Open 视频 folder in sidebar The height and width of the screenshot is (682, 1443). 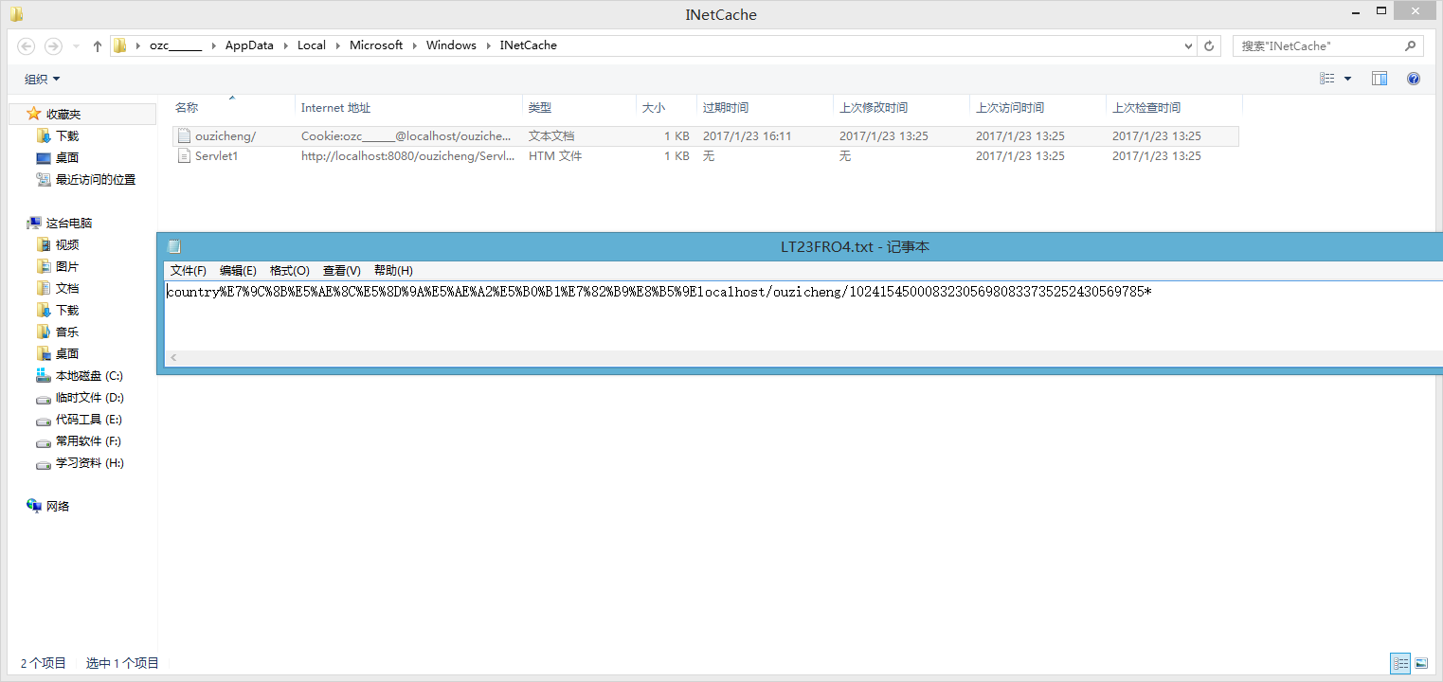click(58, 245)
